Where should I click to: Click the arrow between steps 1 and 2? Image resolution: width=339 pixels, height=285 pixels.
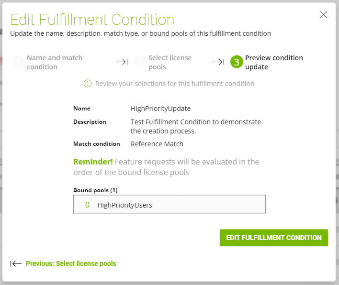click(x=122, y=62)
